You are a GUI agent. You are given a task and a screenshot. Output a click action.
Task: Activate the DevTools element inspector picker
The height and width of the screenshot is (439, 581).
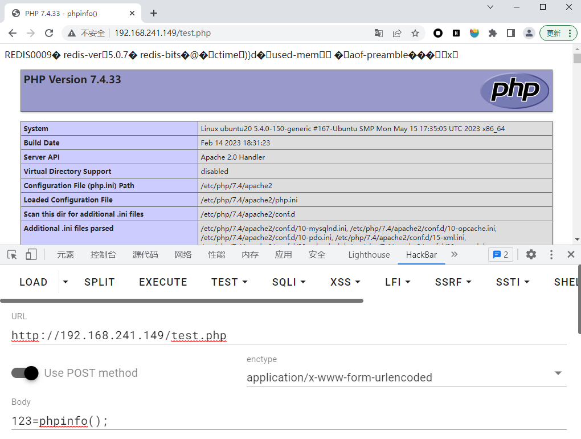coord(12,255)
